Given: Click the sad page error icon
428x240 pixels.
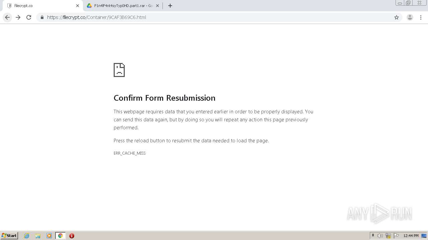Looking at the screenshot, I should pos(119,70).
